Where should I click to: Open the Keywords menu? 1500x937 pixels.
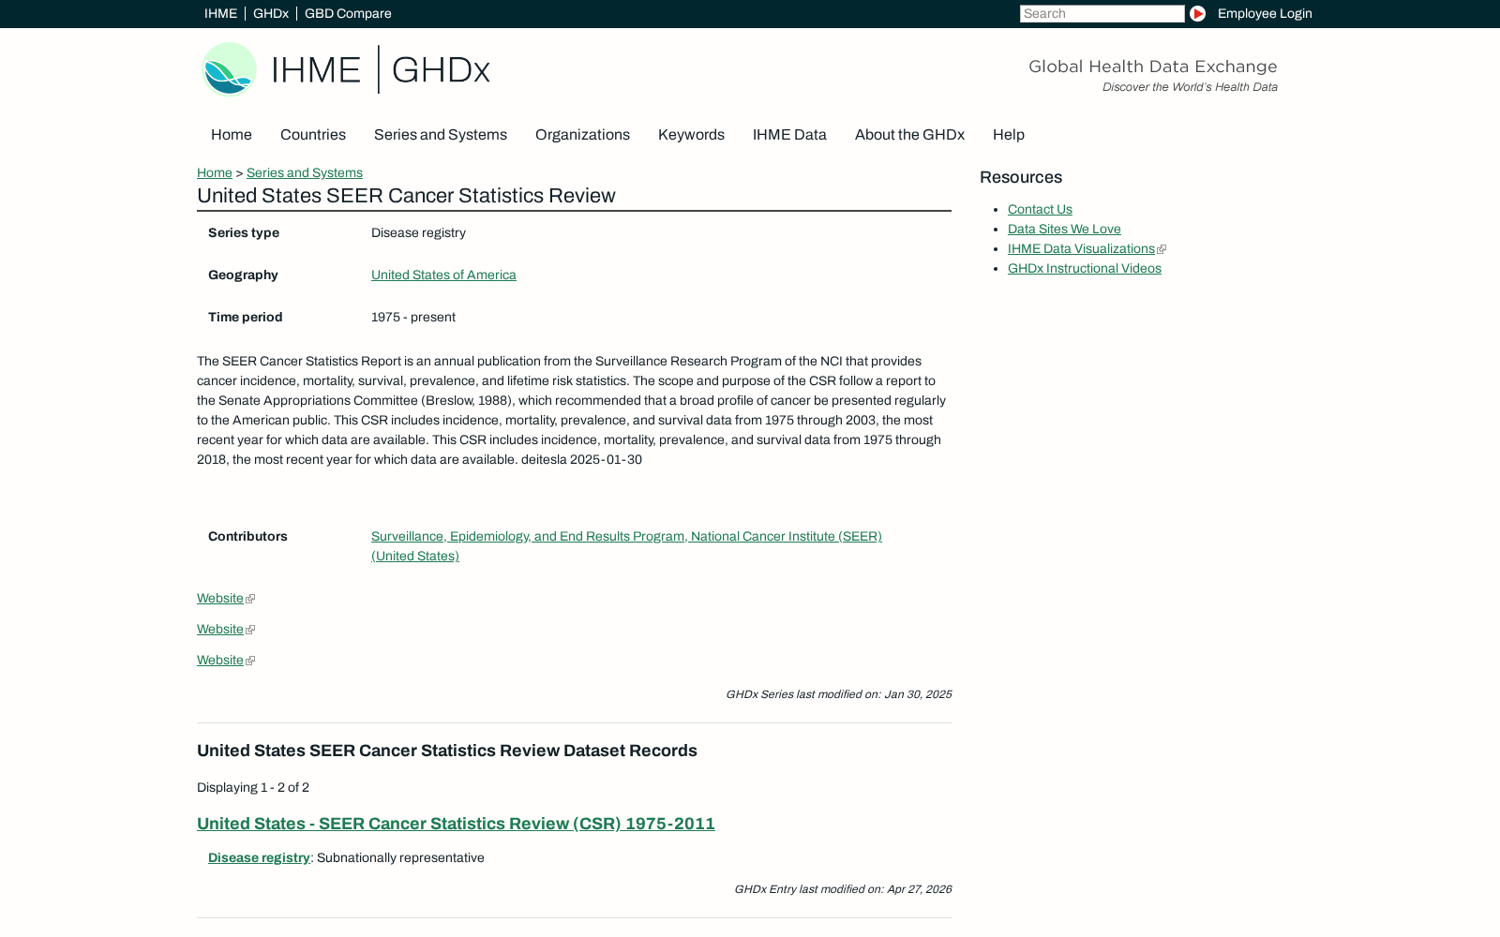click(x=691, y=135)
